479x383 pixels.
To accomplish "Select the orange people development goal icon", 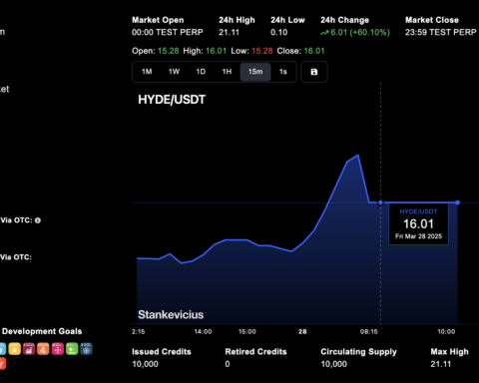I will [x=43, y=349].
